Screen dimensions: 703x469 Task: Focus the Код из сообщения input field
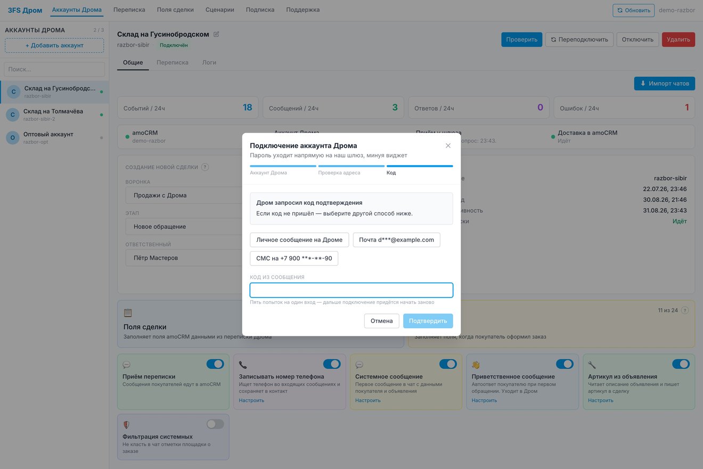351,290
